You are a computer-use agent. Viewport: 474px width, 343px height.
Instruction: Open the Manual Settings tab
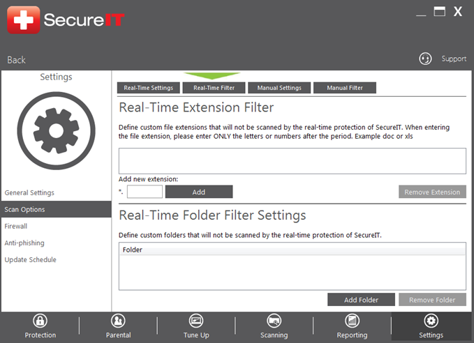tap(279, 88)
